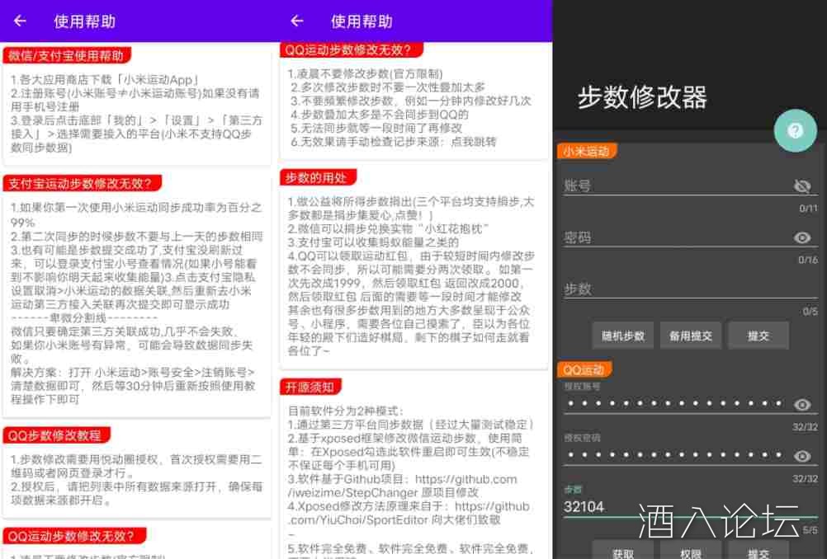Click the 步数的用处 red header
This screenshot has height=559, width=827.
318,177
